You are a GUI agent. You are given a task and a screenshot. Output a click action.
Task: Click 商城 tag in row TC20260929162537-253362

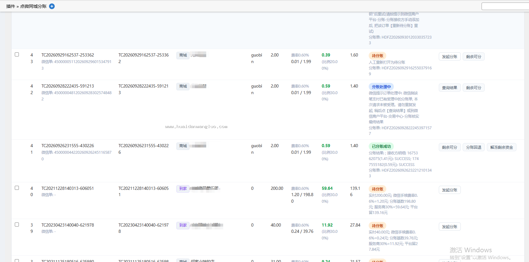point(183,56)
